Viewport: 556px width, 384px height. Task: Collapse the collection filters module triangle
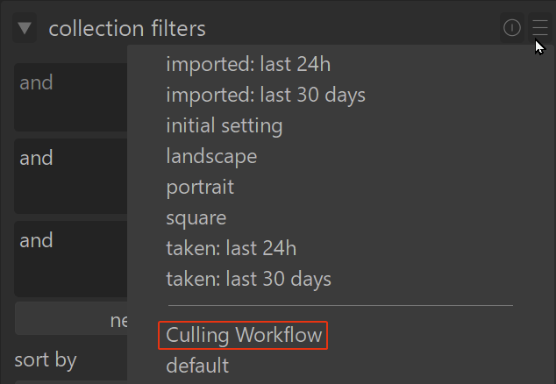click(x=25, y=29)
